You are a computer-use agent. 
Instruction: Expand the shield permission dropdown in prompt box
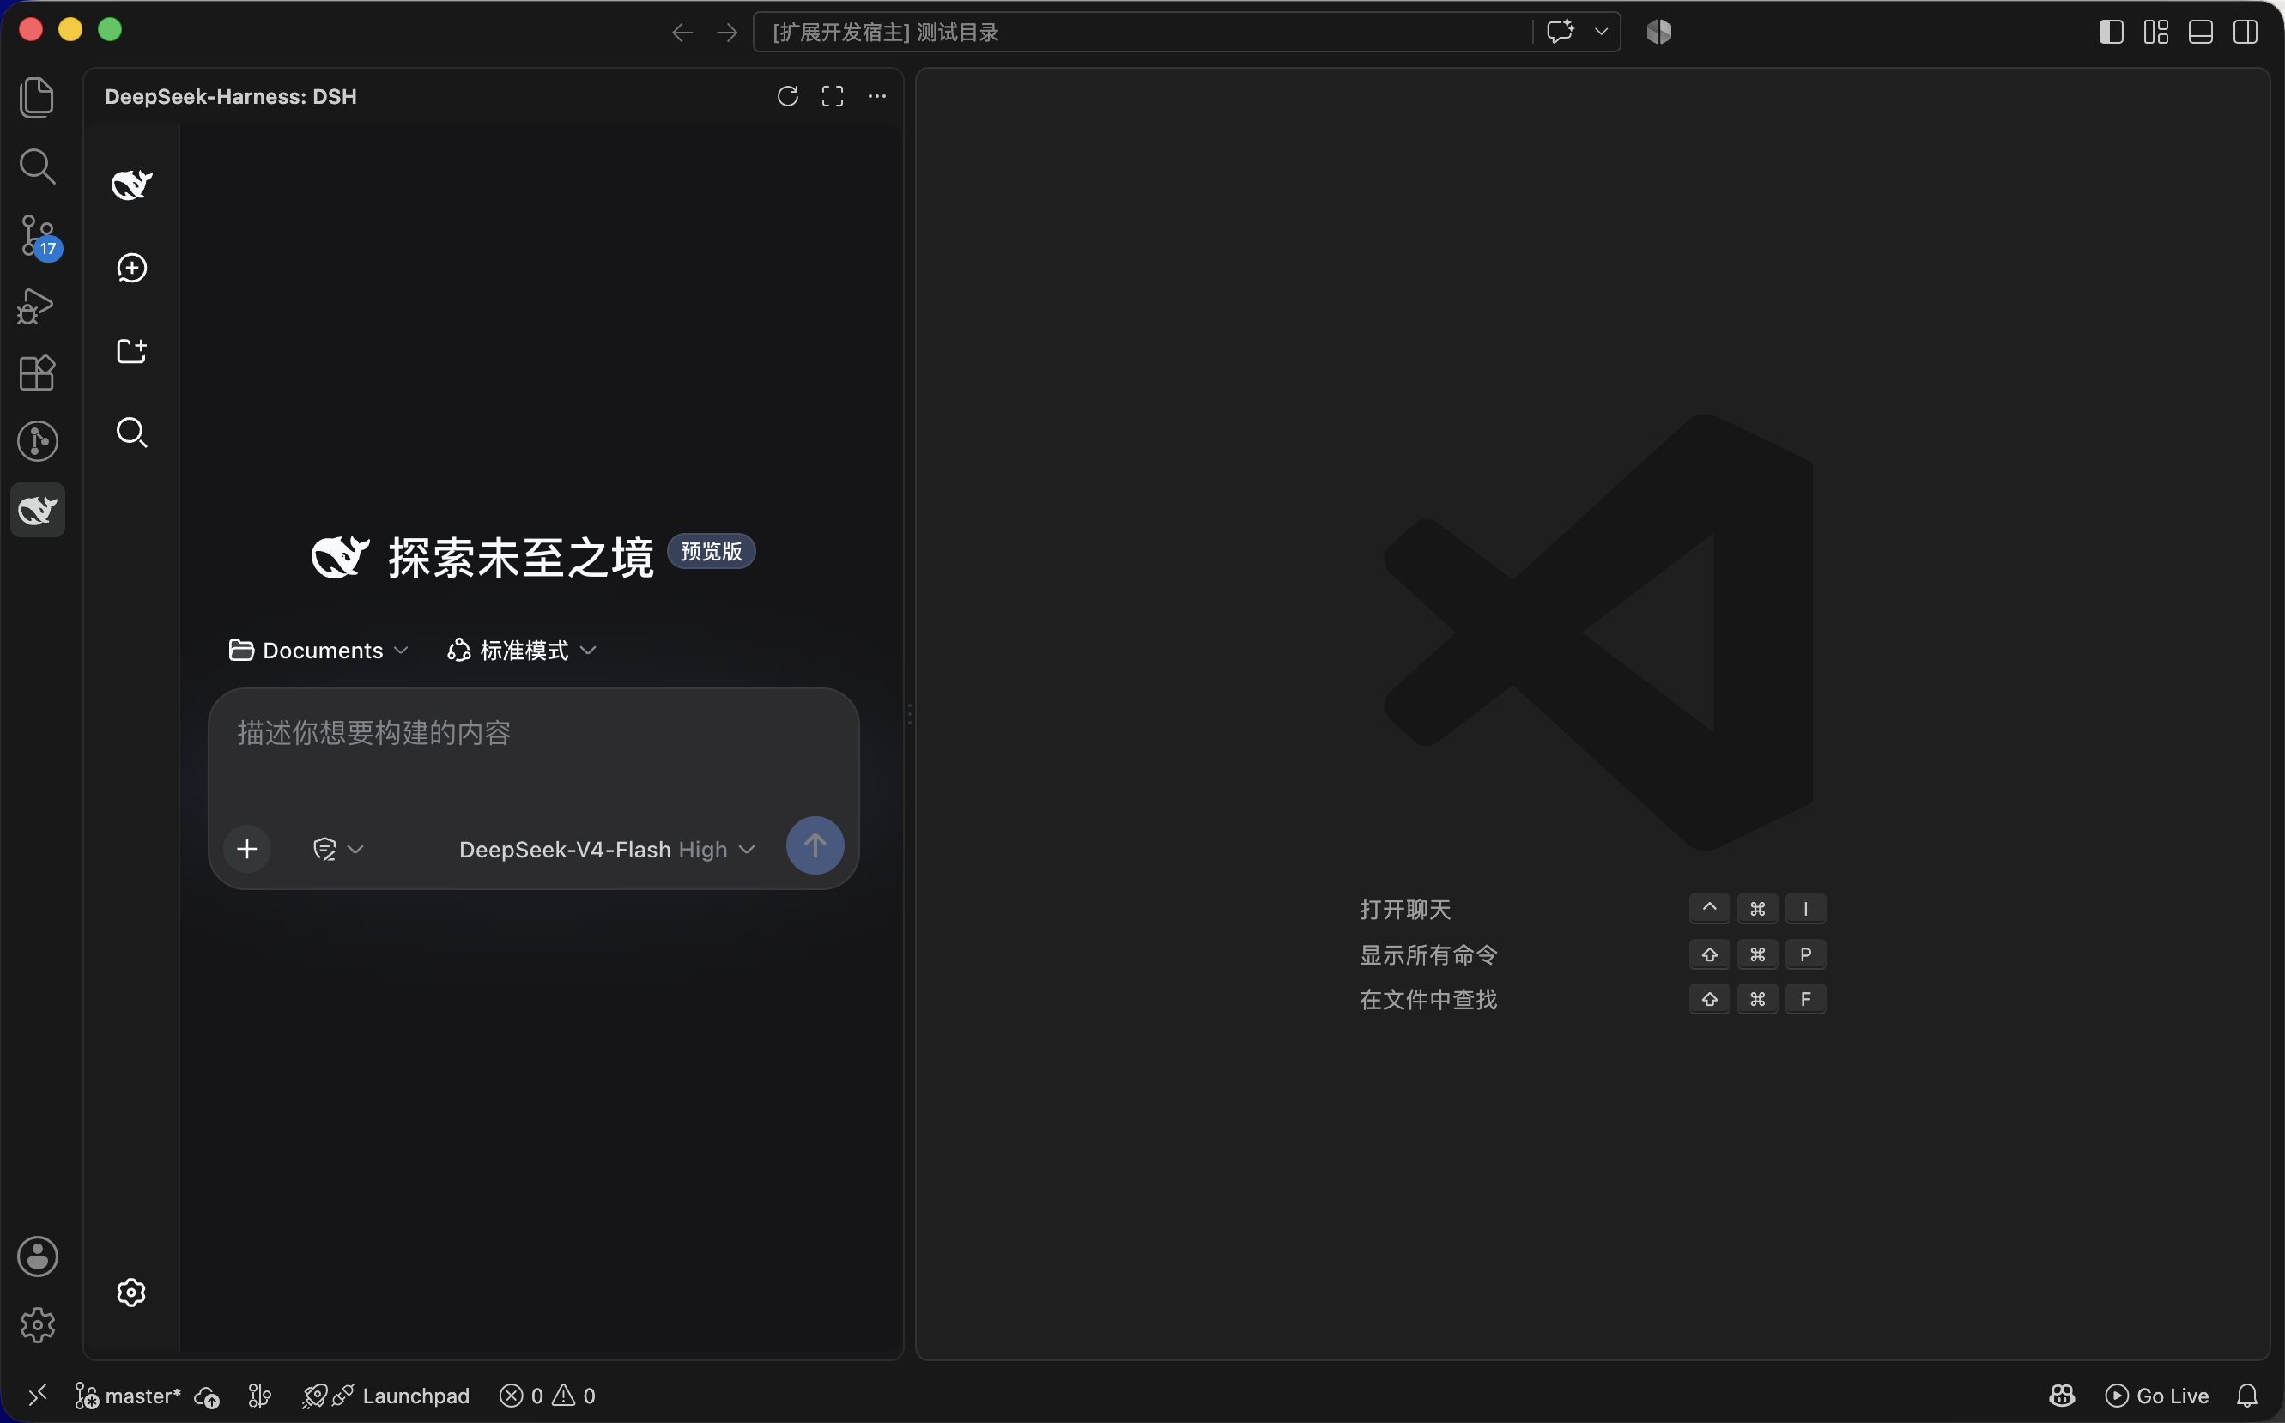point(338,849)
